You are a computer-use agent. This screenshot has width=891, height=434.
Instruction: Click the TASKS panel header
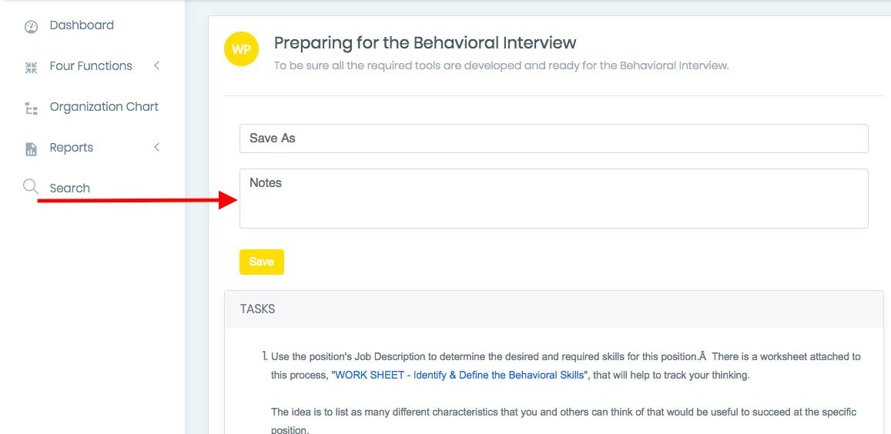click(554, 309)
